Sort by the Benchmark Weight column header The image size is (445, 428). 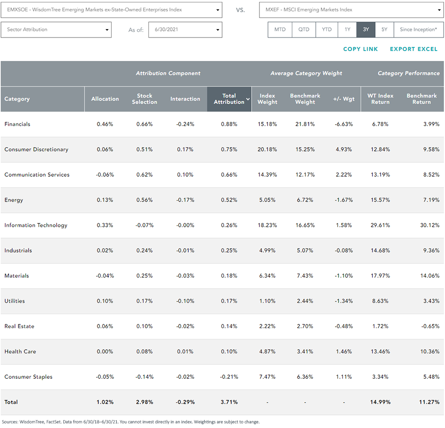point(305,99)
